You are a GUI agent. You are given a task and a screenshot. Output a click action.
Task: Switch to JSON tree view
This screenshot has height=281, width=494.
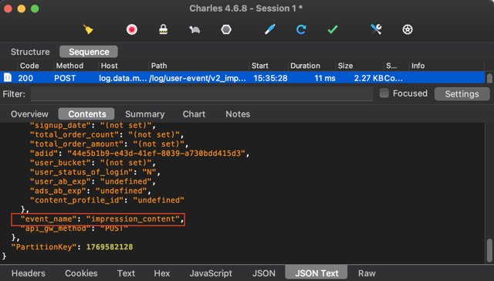pyautogui.click(x=264, y=273)
